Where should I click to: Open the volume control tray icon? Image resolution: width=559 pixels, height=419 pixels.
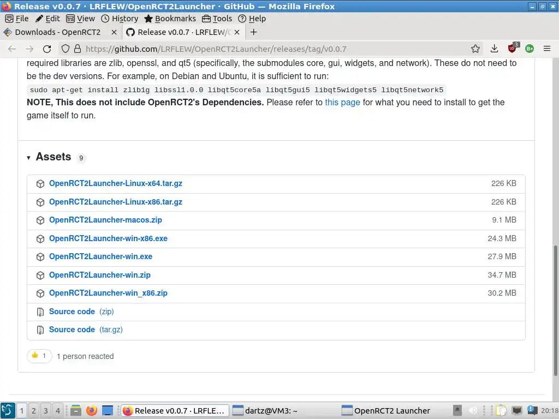point(473,411)
